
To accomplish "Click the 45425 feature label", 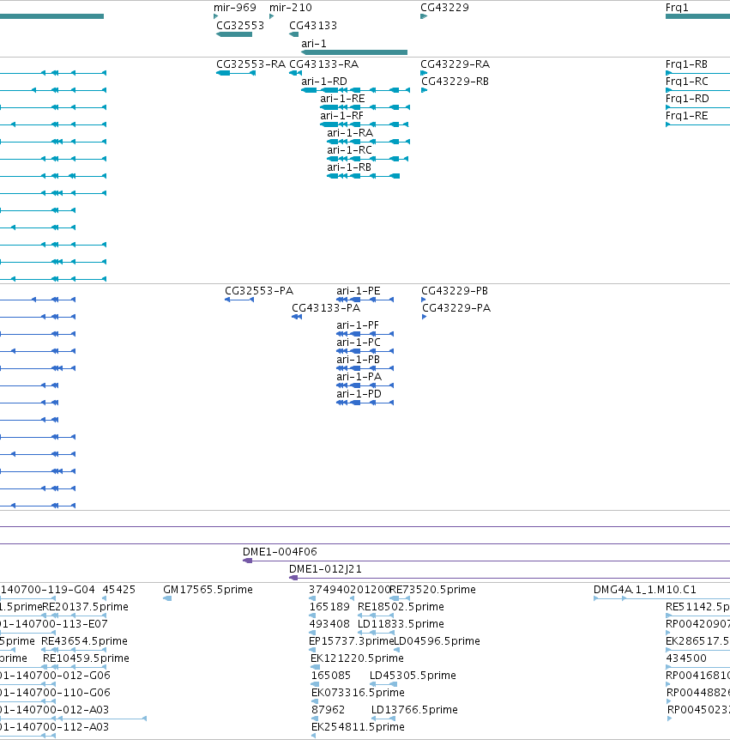I will click(119, 590).
